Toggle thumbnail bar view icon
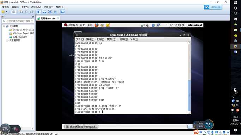The height and width of the screenshot is (135, 241). pos(44,12)
